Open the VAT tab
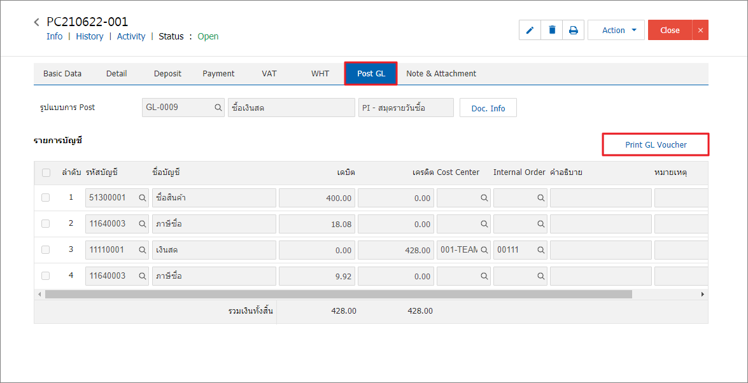Screen dimensions: 748x383 pos(269,73)
